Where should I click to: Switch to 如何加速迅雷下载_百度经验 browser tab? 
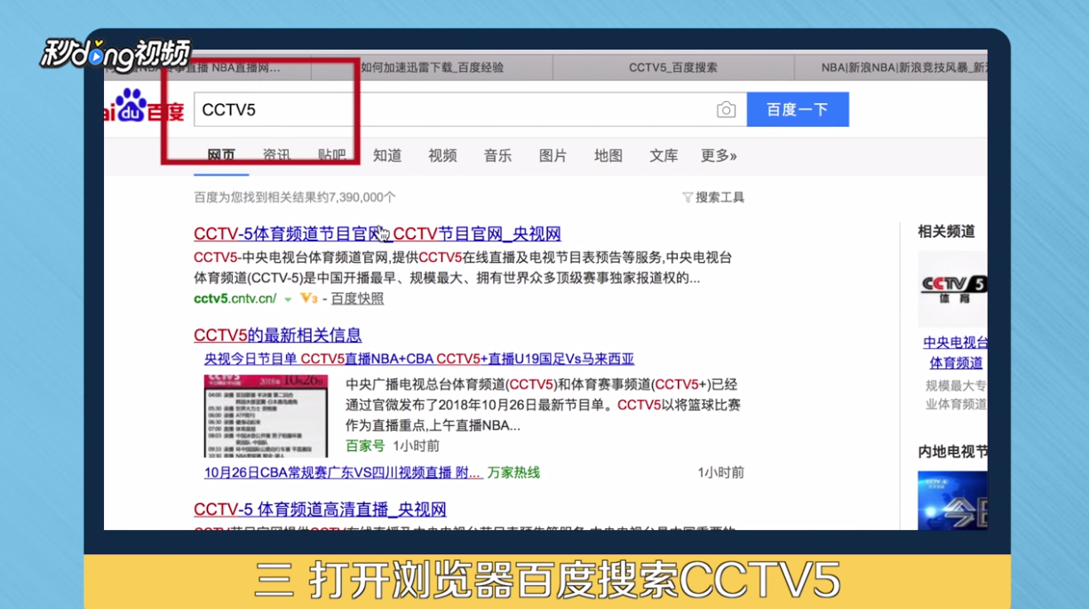432,67
